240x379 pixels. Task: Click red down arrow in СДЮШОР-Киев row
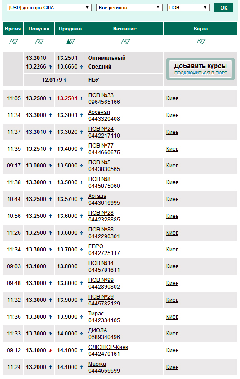[50, 350]
